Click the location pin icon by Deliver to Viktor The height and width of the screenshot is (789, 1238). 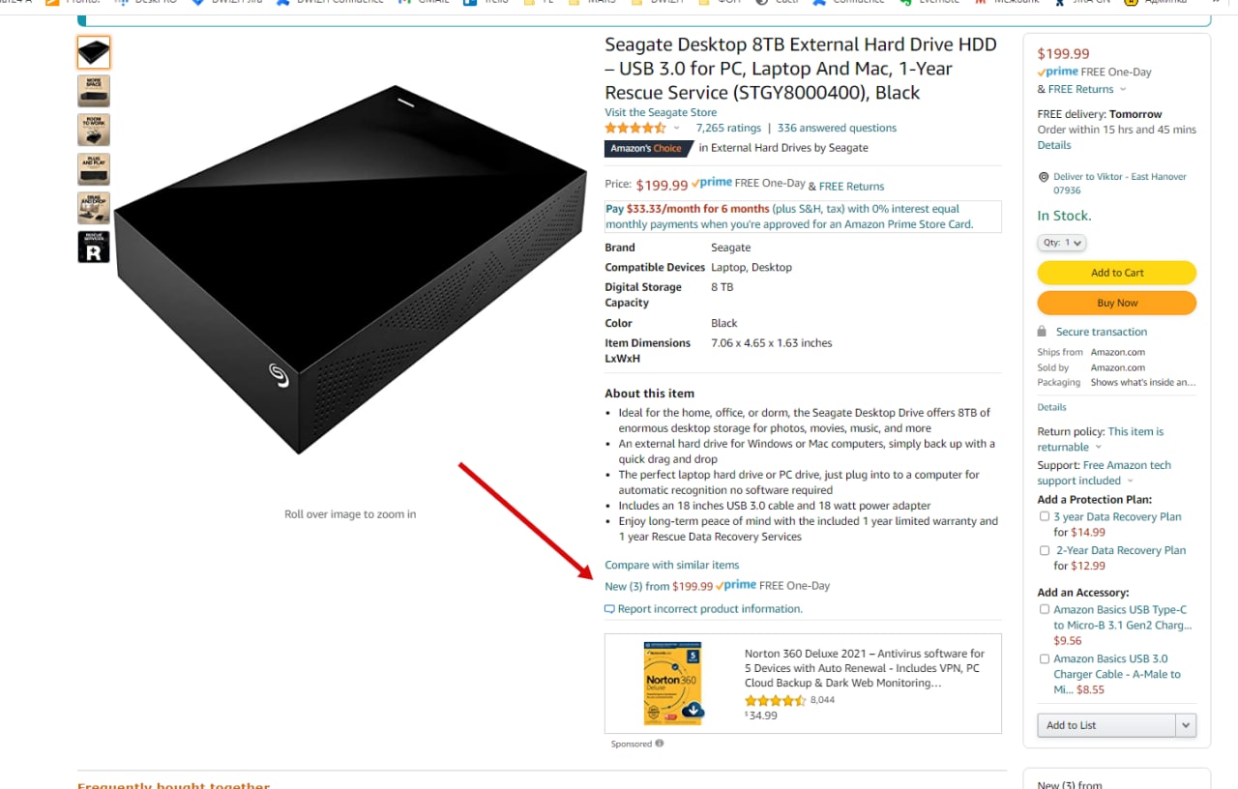pos(1044,177)
